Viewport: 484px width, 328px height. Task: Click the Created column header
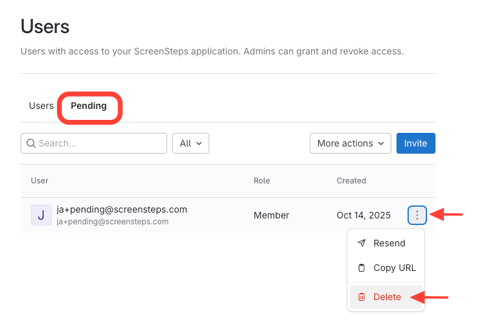351,181
